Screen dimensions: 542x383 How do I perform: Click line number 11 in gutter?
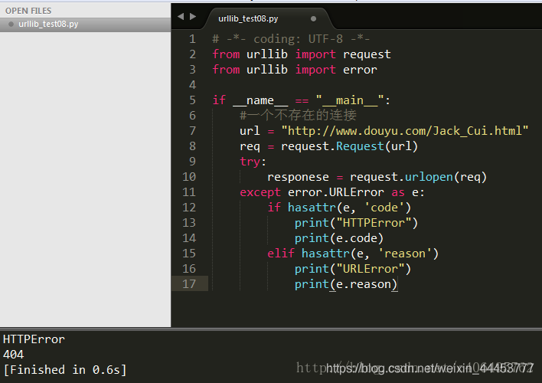pyautogui.click(x=189, y=192)
